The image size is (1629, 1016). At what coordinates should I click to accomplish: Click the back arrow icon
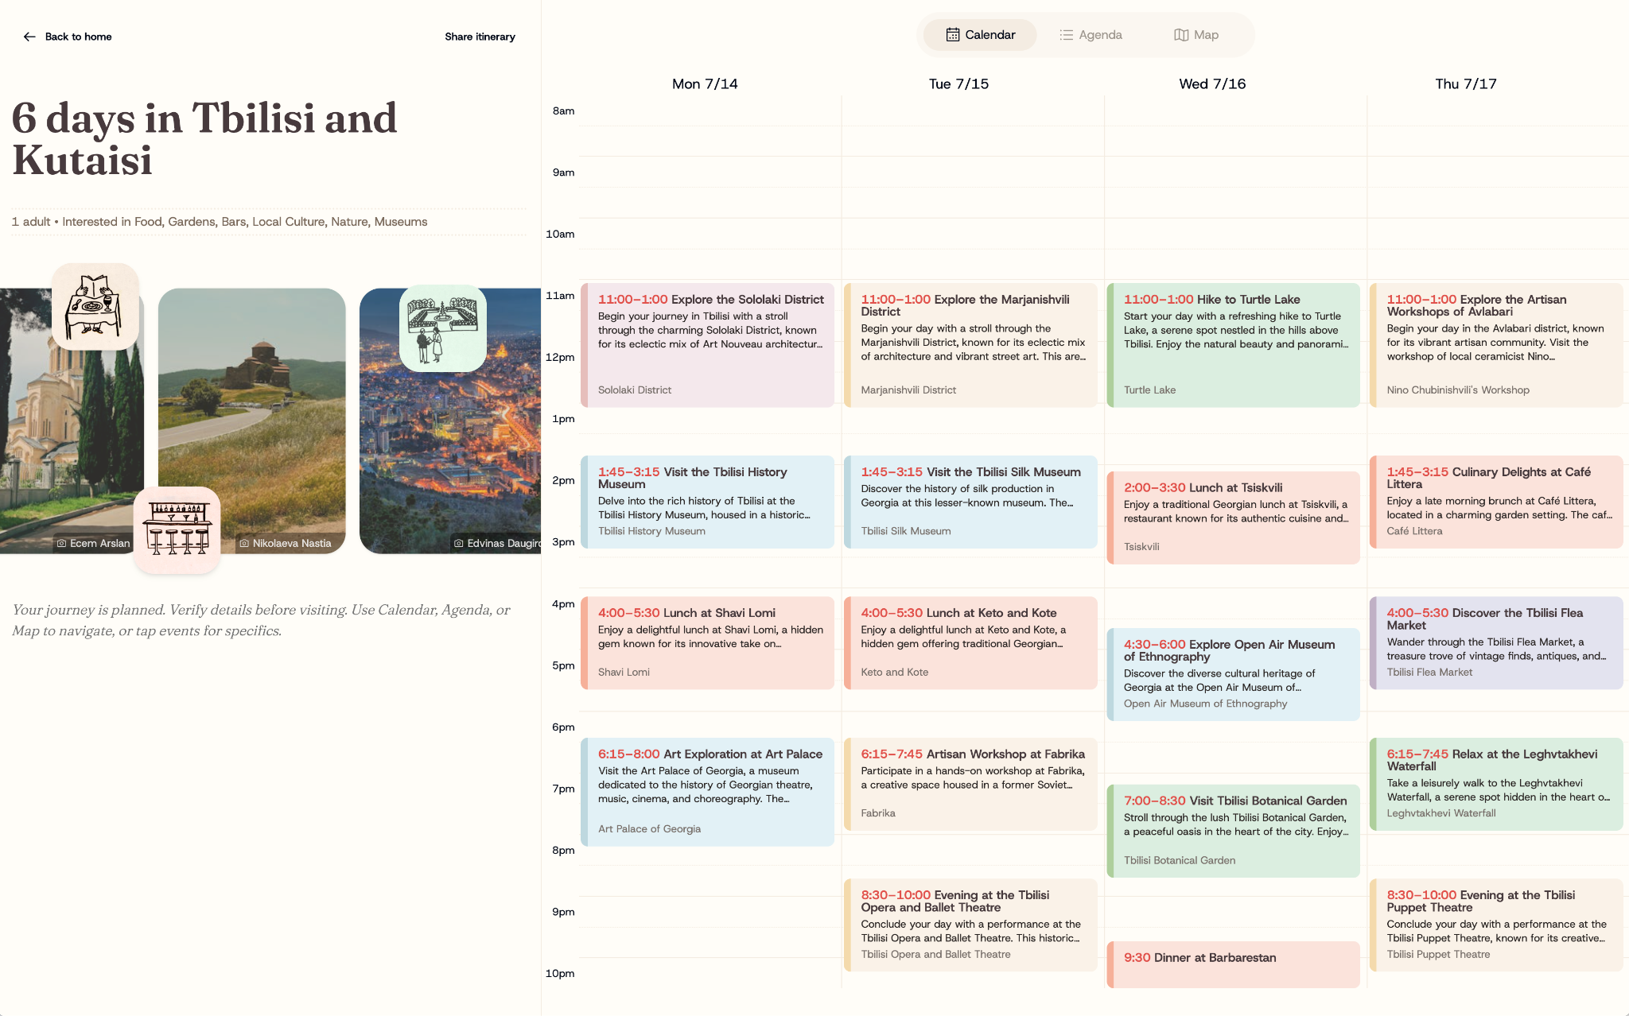pos(29,37)
